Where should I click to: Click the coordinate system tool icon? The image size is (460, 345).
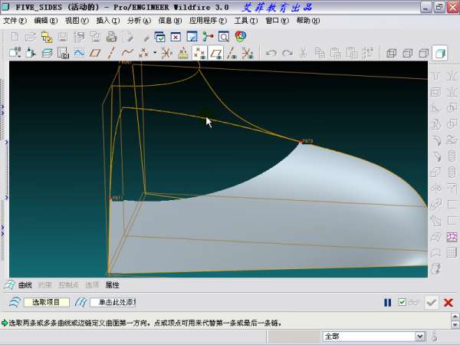[x=166, y=53]
